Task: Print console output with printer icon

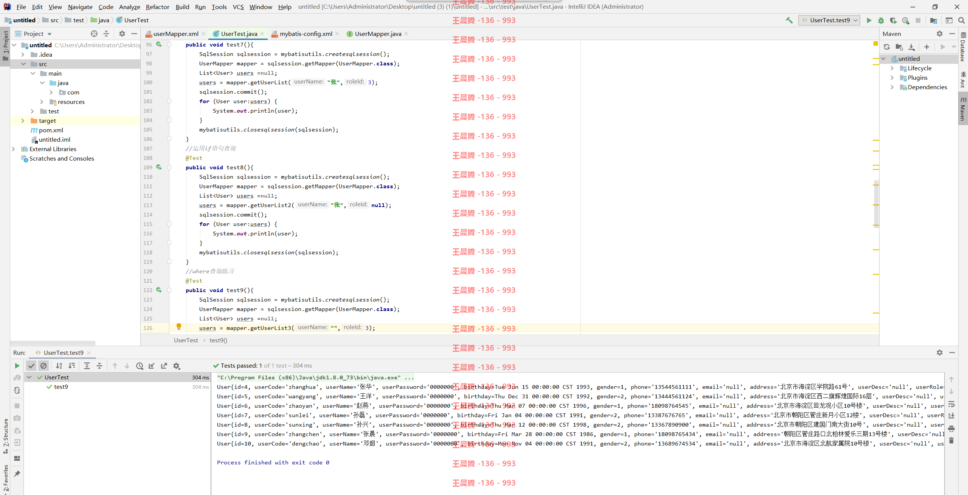Action: tap(952, 428)
